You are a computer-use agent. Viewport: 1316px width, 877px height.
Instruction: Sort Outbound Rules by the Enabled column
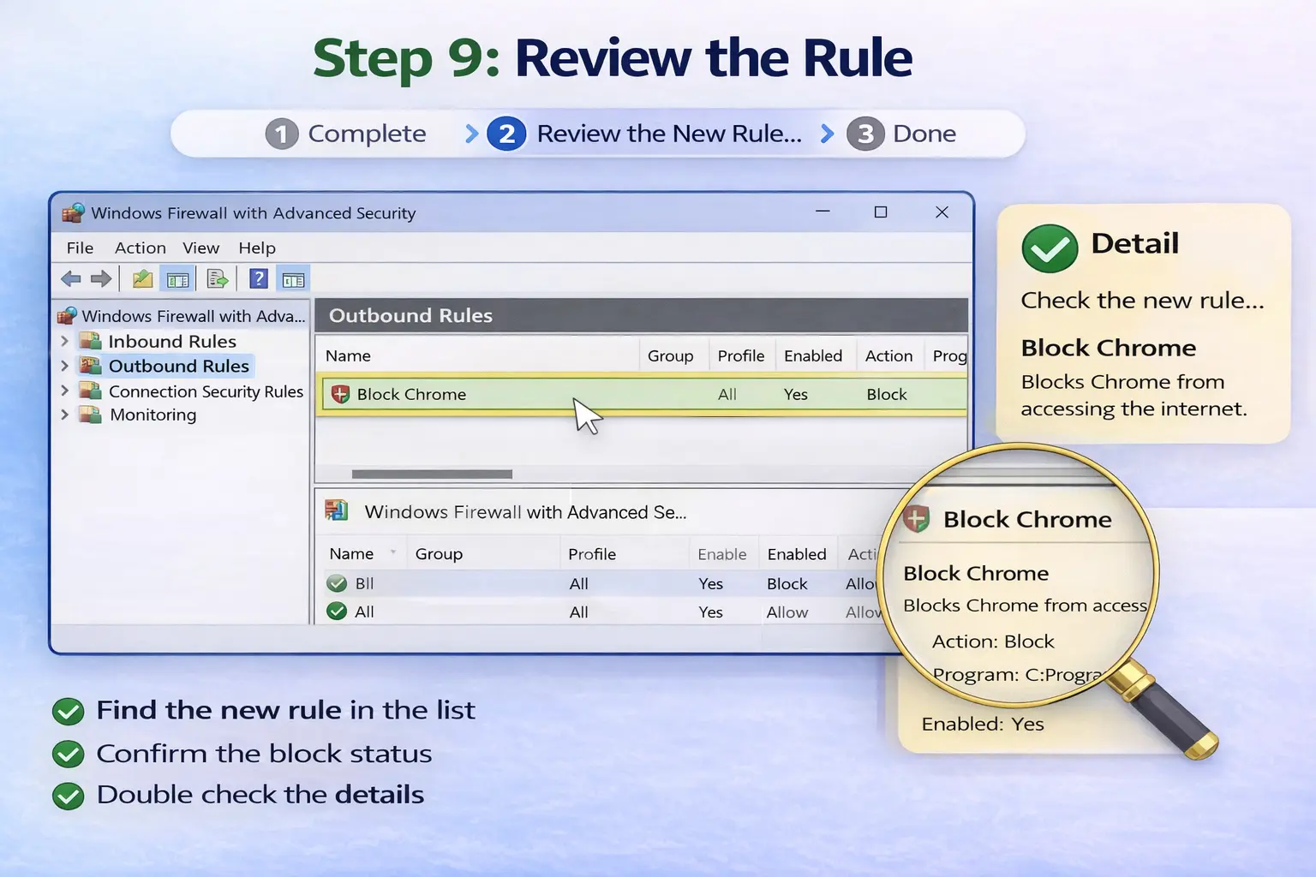pos(813,355)
